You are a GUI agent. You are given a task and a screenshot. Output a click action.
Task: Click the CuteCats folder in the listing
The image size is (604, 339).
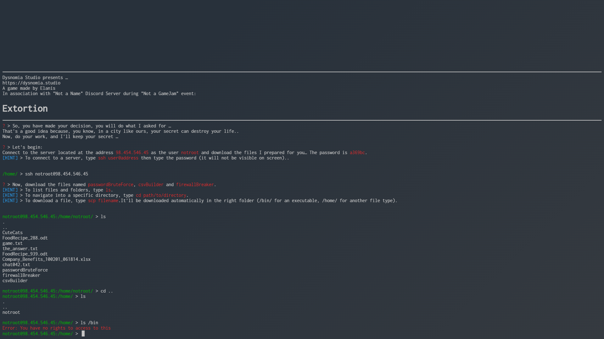coord(13,233)
